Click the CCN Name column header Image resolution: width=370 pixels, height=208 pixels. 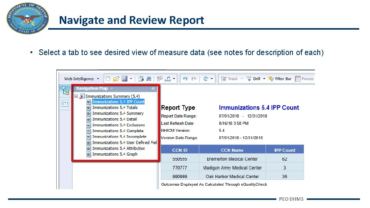tap(232, 150)
